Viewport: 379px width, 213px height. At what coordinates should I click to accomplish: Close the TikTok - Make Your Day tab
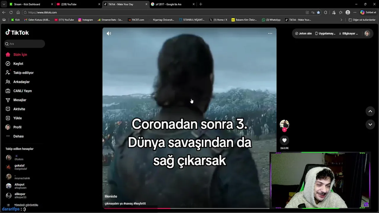click(146, 4)
